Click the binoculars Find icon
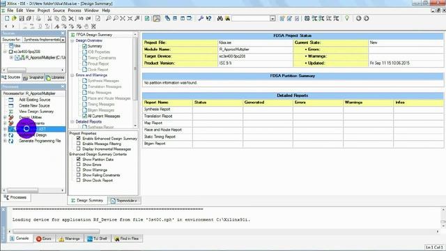446x251 pixels. click(220, 19)
